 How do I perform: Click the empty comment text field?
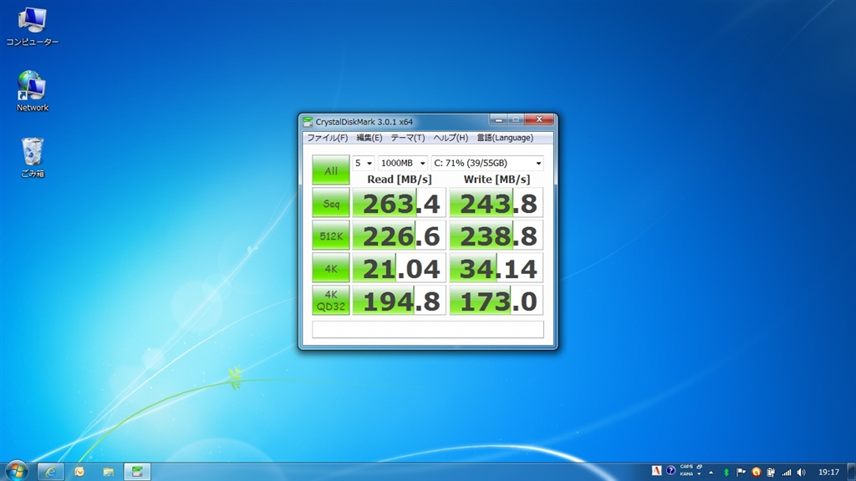(x=427, y=329)
